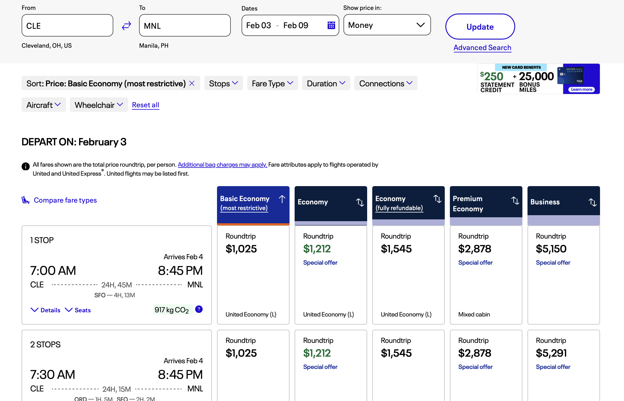Click the seat icon beside Compare fare types

(x=25, y=200)
